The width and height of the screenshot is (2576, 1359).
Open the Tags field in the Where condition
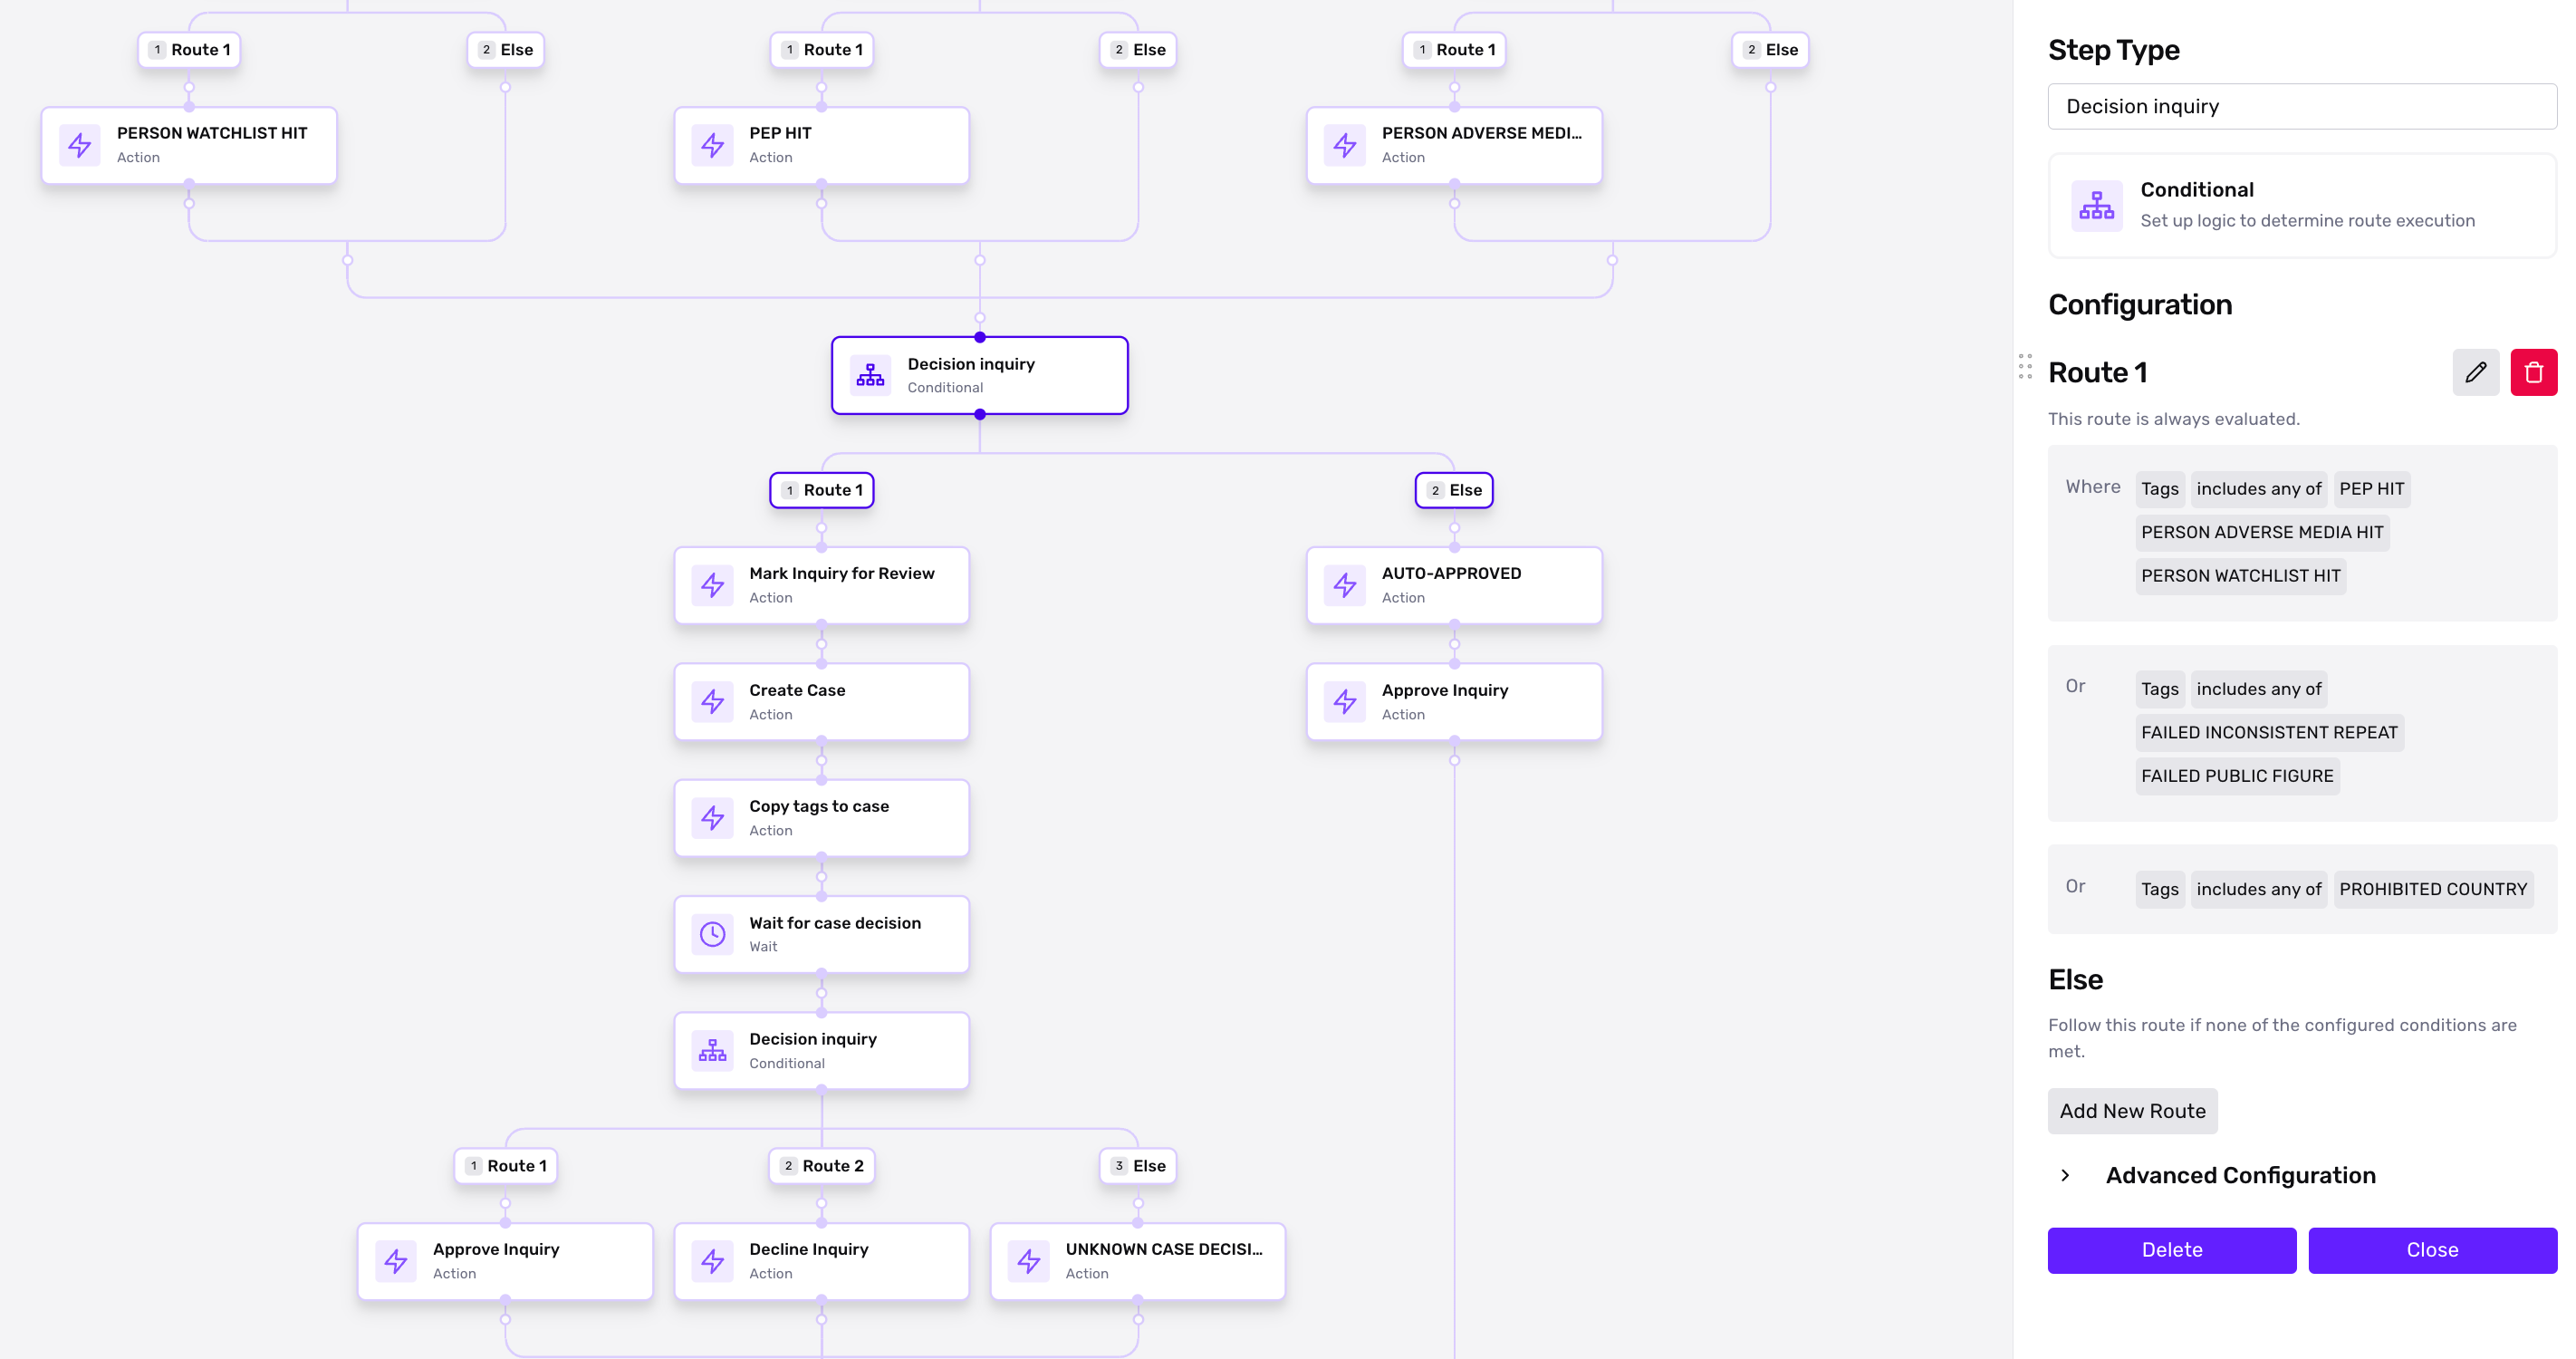(x=2159, y=489)
